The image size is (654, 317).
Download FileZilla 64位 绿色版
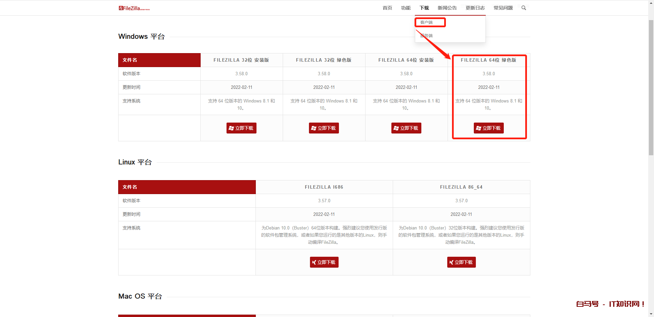click(x=489, y=128)
